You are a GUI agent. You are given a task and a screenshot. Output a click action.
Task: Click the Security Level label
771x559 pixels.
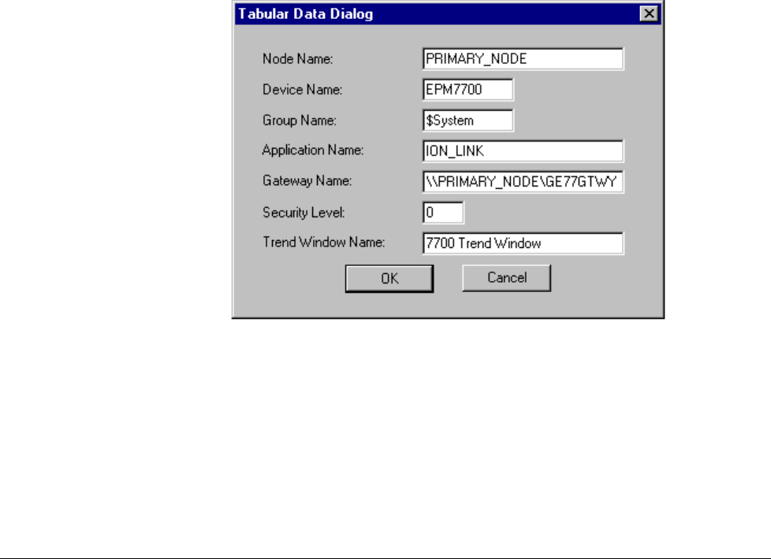pos(304,213)
